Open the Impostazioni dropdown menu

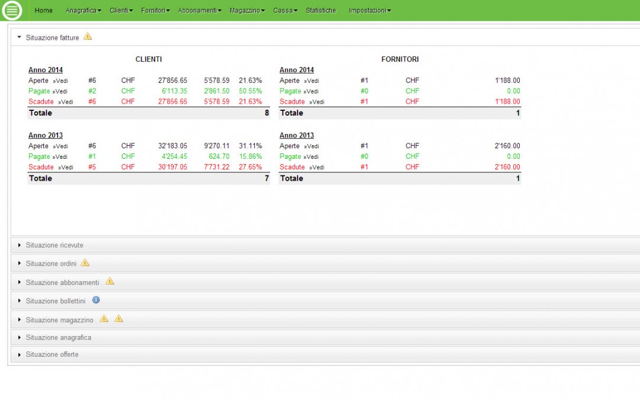[x=370, y=10]
